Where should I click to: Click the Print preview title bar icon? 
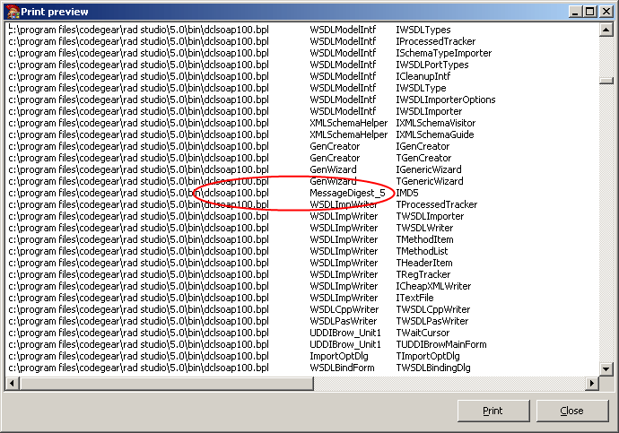coord(13,12)
